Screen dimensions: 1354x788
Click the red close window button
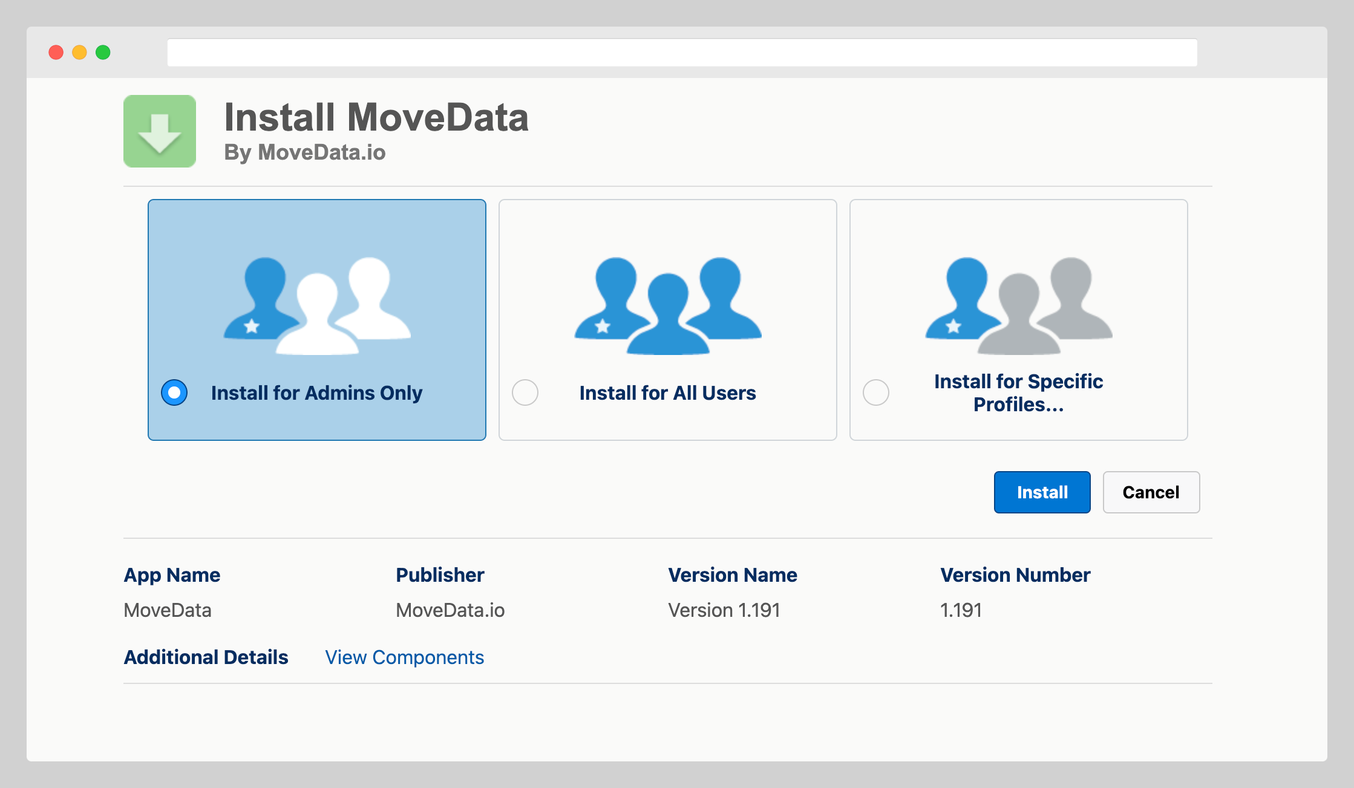[56, 53]
